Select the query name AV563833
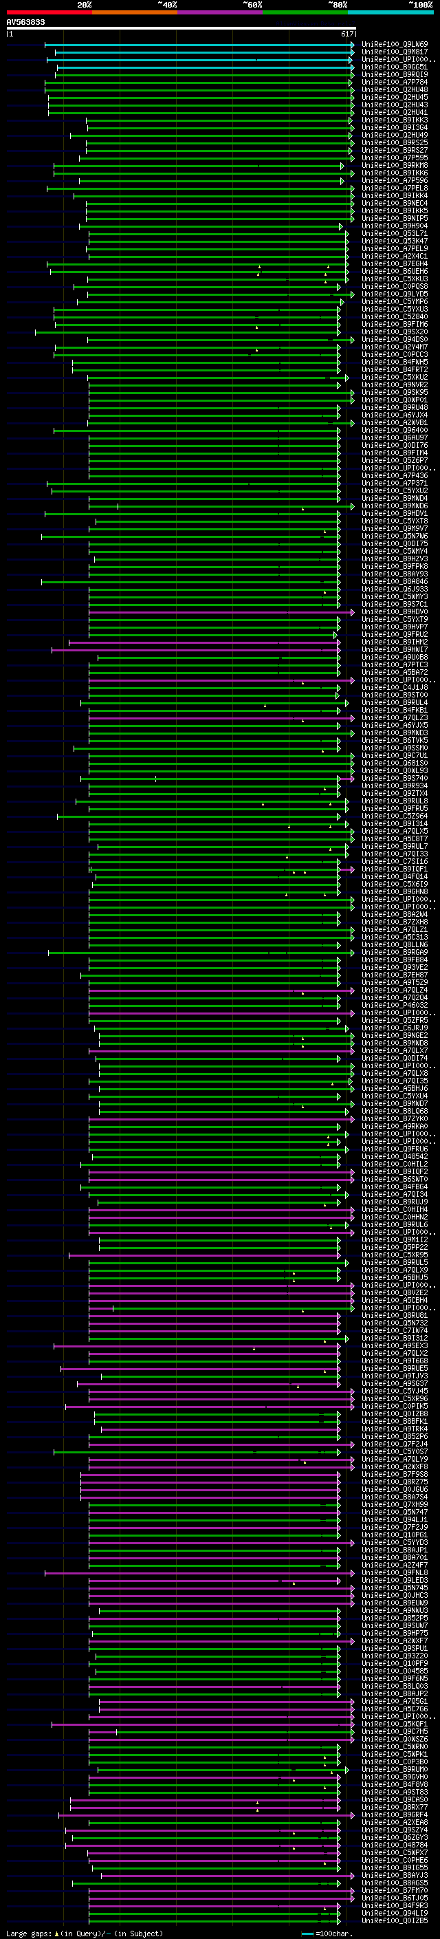This screenshot has width=440, height=1939. click(x=25, y=23)
